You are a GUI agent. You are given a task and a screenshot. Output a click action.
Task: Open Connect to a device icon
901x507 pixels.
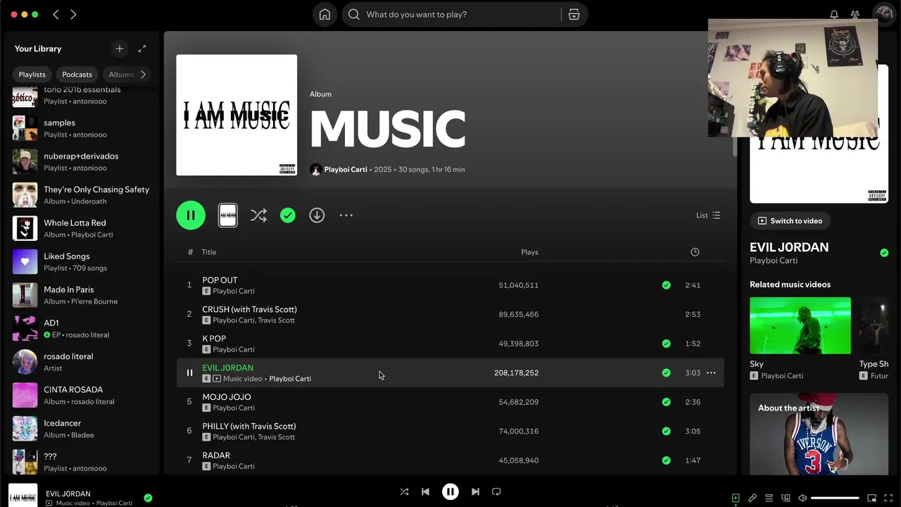coord(786,498)
